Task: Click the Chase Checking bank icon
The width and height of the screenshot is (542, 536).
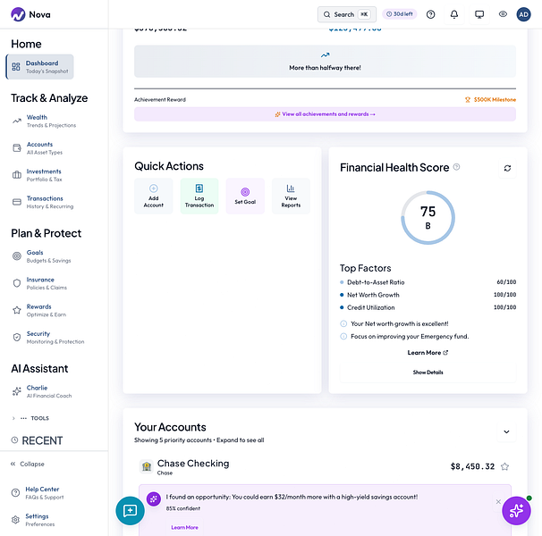Action: (x=147, y=466)
